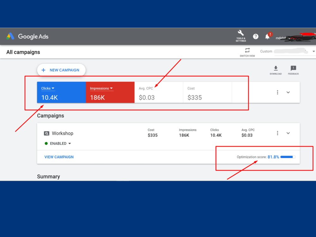
Task: Click the Workshop row Avg. CPC $0.03
Action: pyautogui.click(x=247, y=135)
